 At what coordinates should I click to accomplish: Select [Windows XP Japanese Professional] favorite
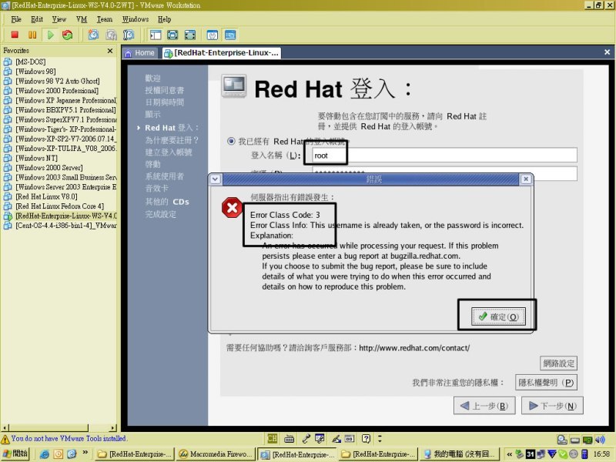(x=65, y=100)
